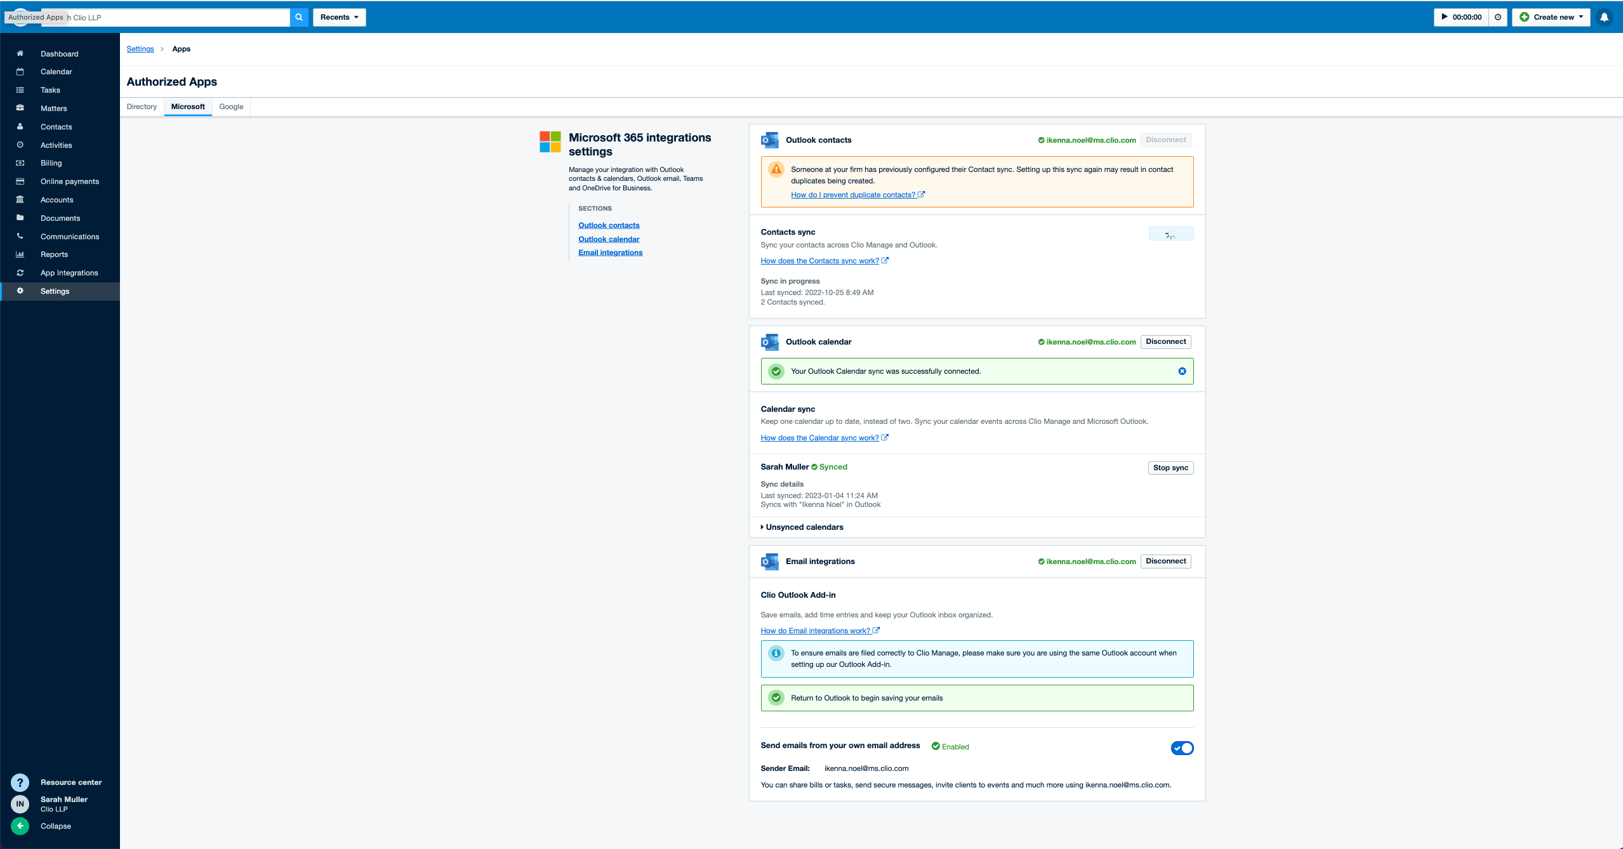This screenshot has width=1623, height=849.
Task: Disconnect the Outlook calendar integration
Action: tap(1165, 341)
